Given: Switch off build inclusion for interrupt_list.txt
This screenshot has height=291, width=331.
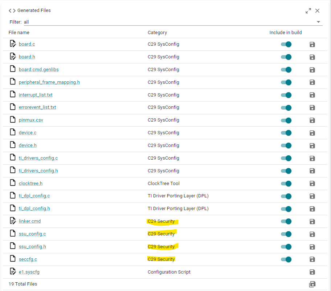Looking at the screenshot, I should click(x=286, y=95).
